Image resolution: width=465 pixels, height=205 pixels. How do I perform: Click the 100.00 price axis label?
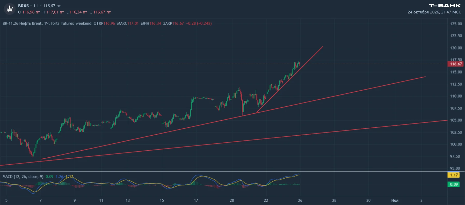point(456,144)
